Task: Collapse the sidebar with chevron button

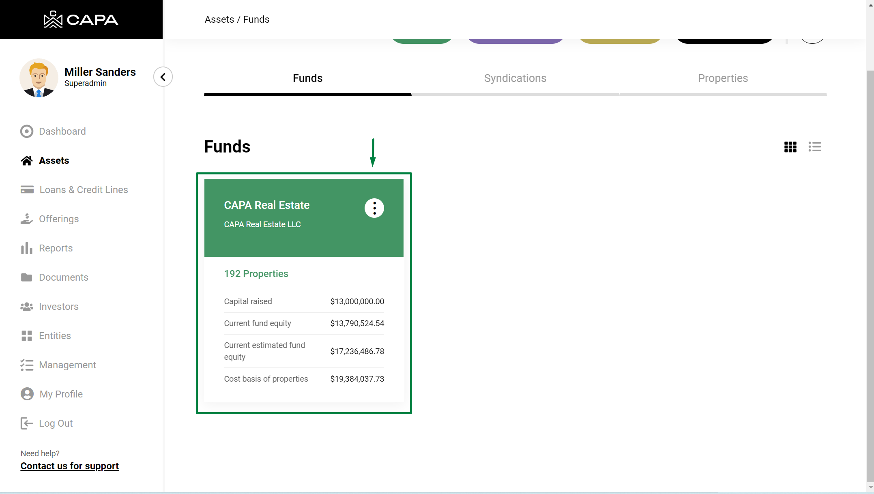Action: [163, 77]
